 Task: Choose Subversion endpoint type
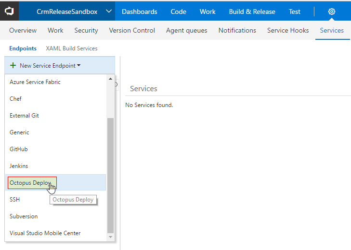[x=55, y=216]
